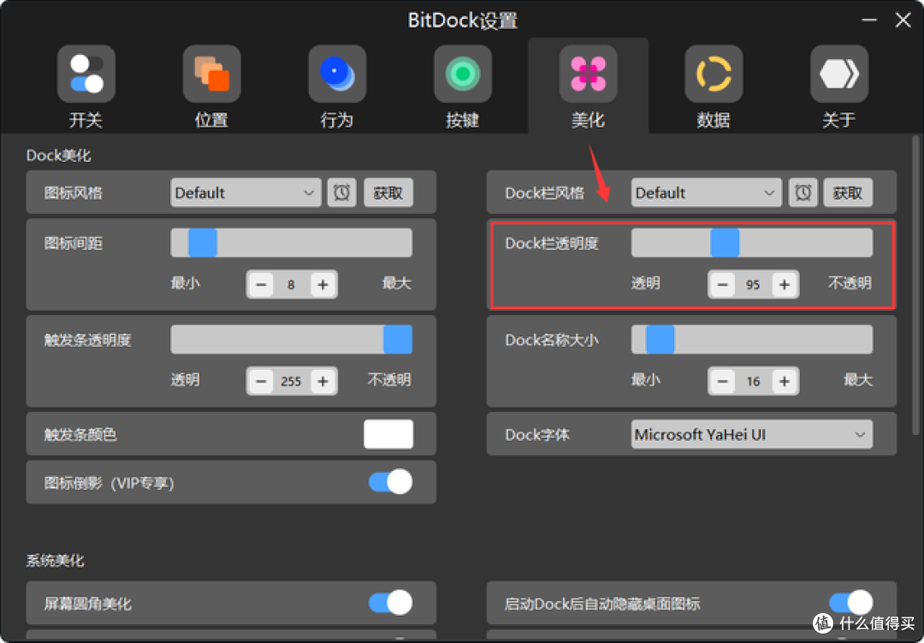Click the 触发条颜色 label
924x643 pixels.
(80, 435)
